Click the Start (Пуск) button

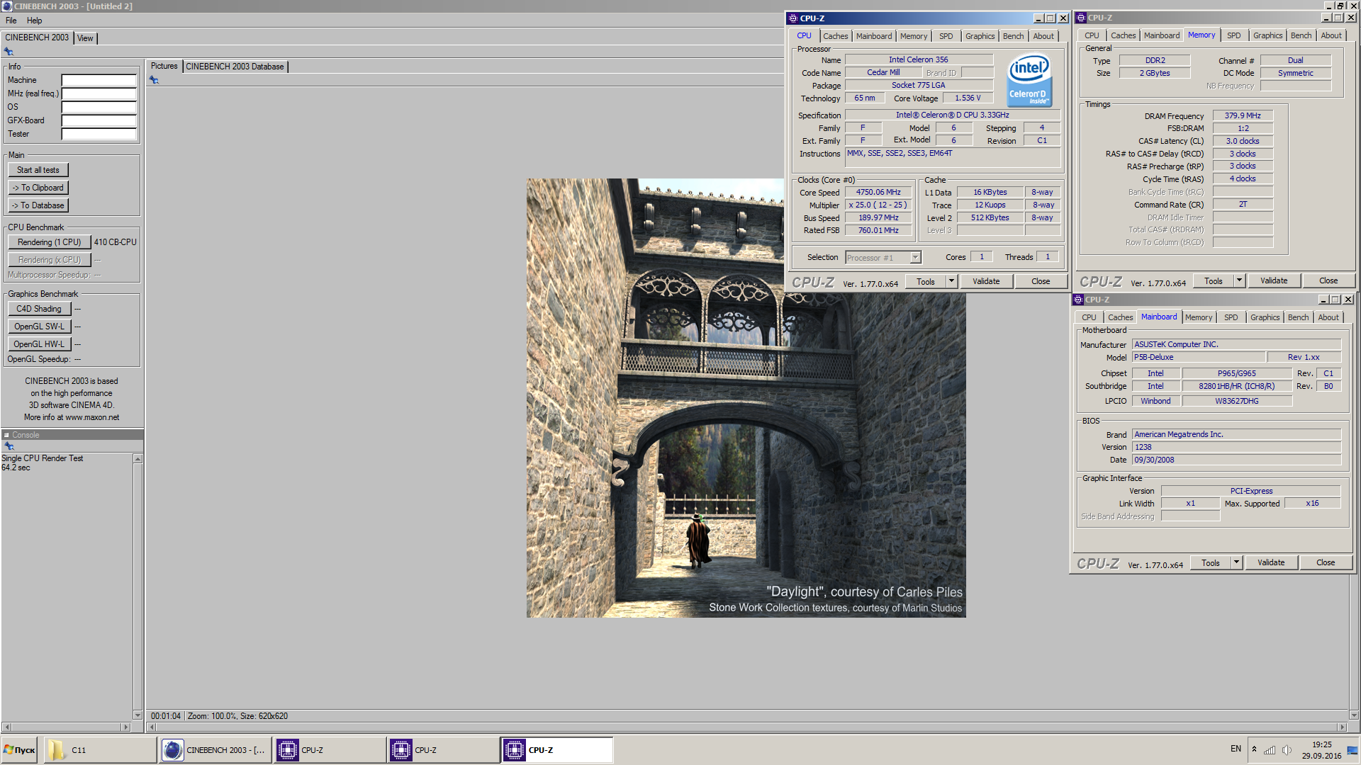click(19, 750)
